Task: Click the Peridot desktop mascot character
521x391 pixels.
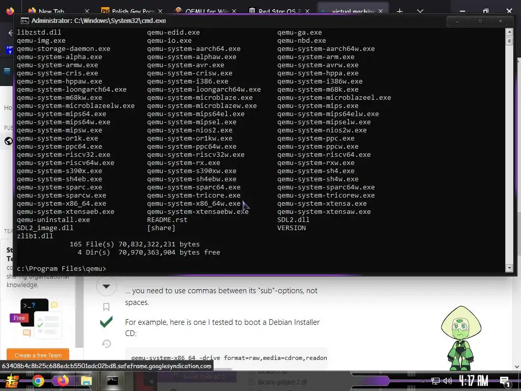Action: tap(461, 338)
